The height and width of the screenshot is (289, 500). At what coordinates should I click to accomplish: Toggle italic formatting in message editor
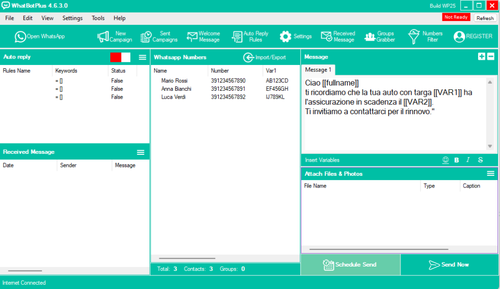(x=468, y=160)
